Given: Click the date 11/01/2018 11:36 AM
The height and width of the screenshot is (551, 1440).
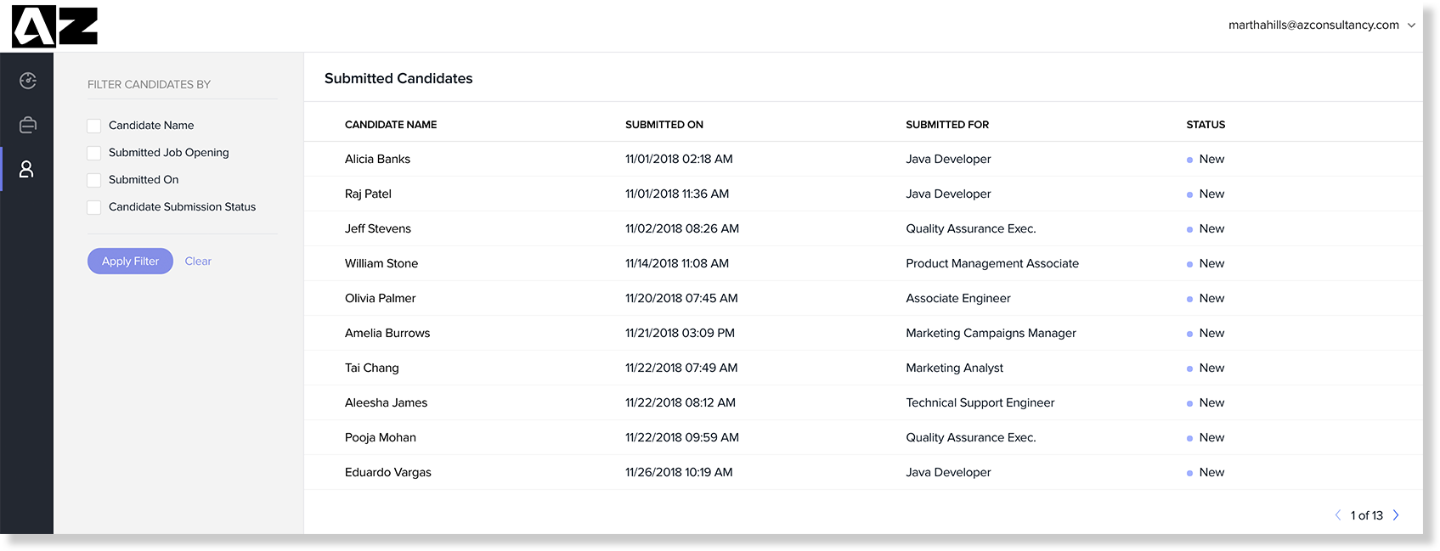Looking at the screenshot, I should point(677,194).
